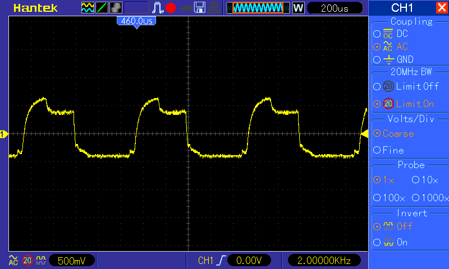Click the sine waveform display icon
The image size is (449, 269).
point(88,8)
